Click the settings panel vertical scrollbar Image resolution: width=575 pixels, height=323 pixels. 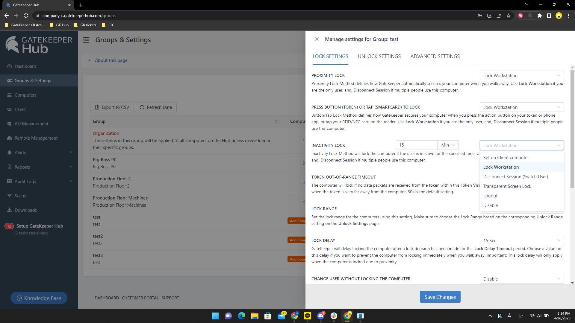point(572,129)
